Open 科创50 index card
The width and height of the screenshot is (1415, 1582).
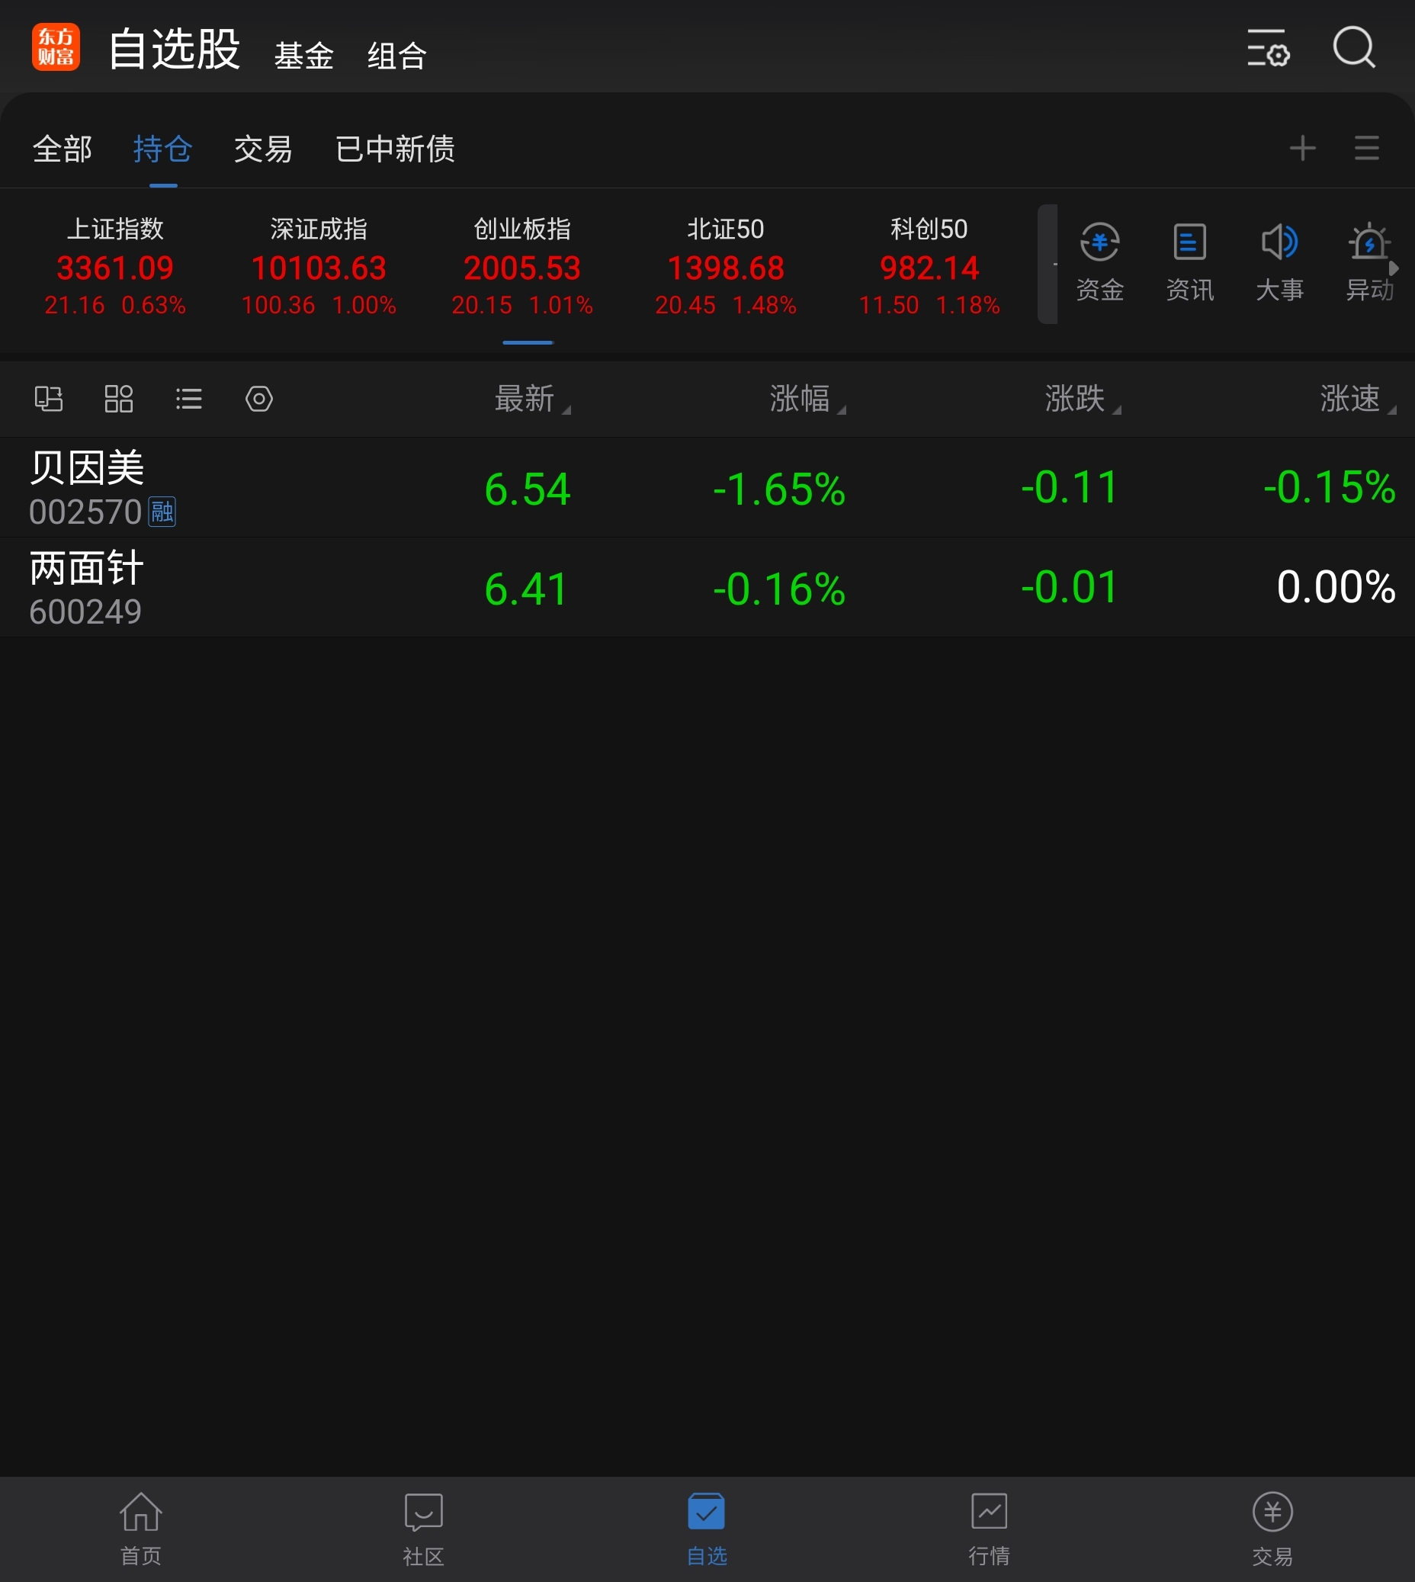click(929, 266)
